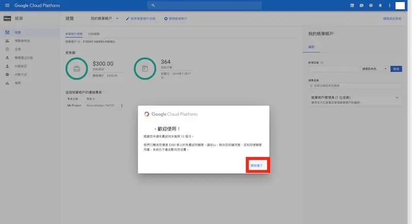Expand the billing account administrator members row
This screenshot has height=224, width=412.
pos(355,100)
